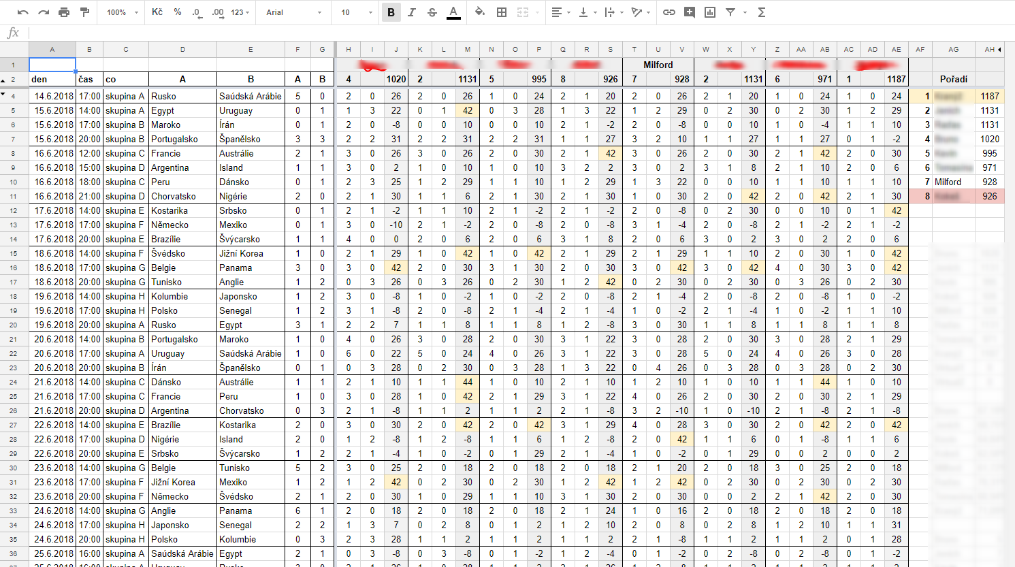1015x567 pixels.
Task: Open the 100% zoom dropdown
Action: [123, 12]
